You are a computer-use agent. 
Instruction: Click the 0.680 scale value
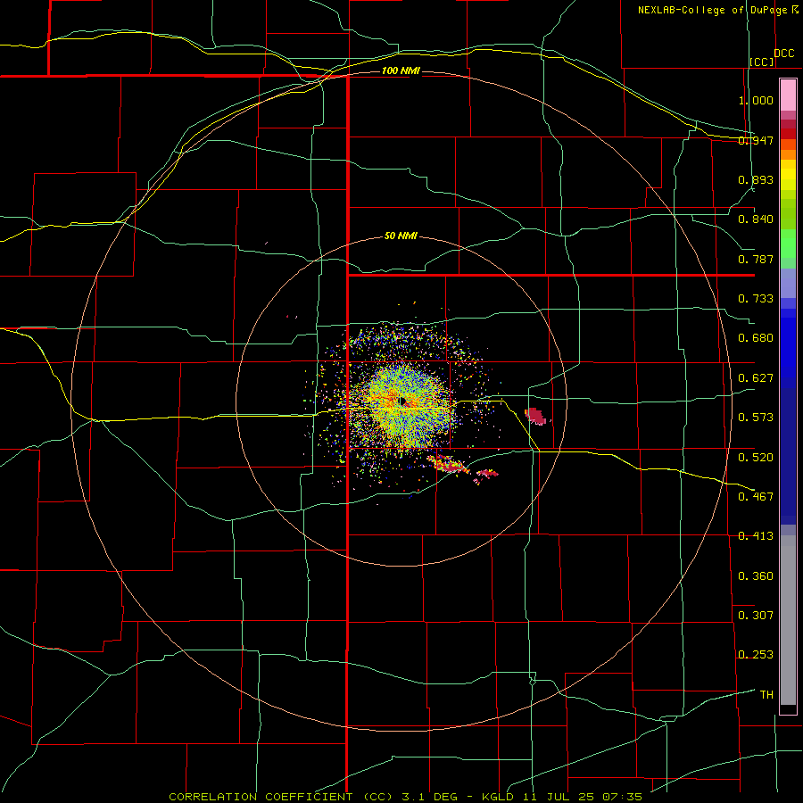(x=756, y=338)
